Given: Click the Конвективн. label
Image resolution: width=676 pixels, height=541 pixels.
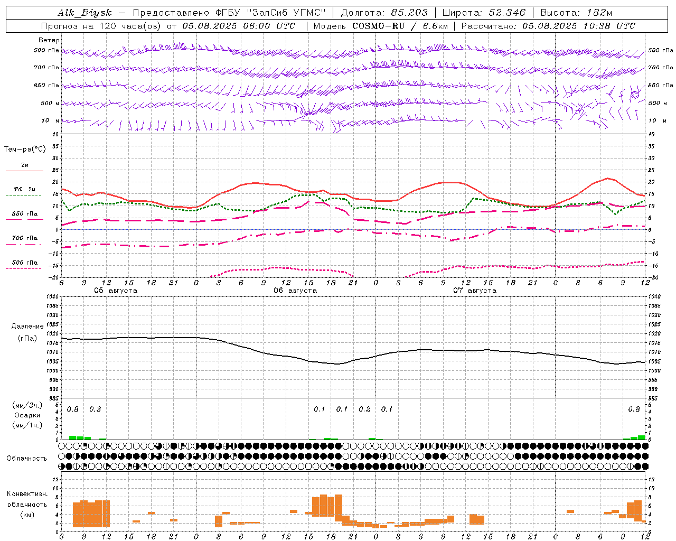Looking at the screenshot, I should (27, 494).
